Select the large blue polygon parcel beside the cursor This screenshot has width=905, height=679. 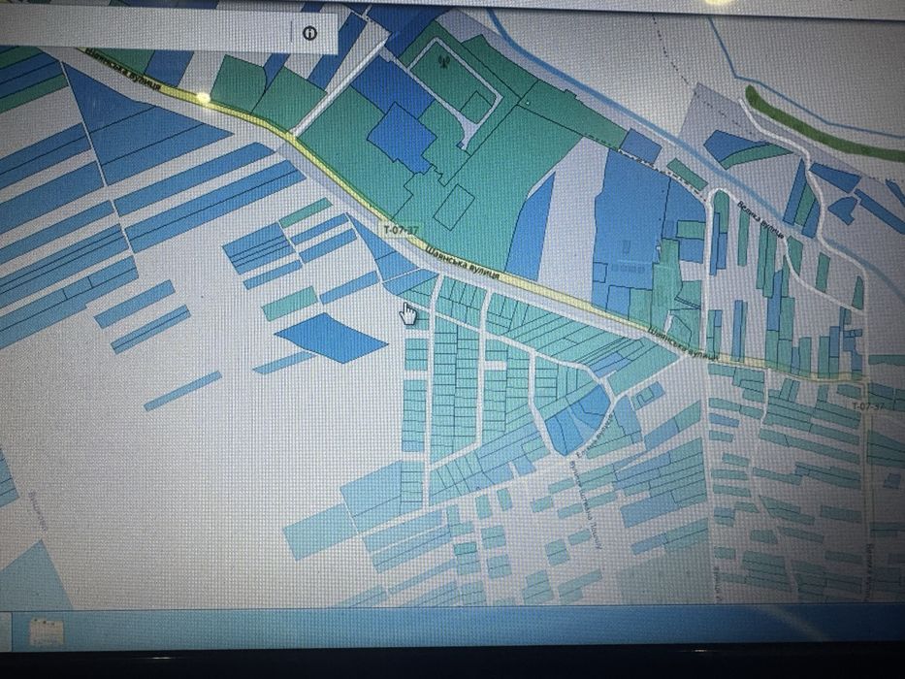pos(331,338)
